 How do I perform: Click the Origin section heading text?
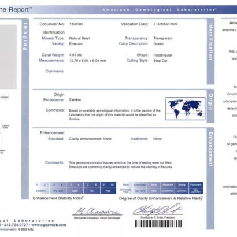[x=59, y=95]
